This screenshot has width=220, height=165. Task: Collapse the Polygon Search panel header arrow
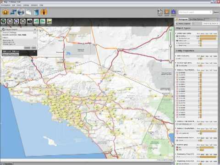35,29
